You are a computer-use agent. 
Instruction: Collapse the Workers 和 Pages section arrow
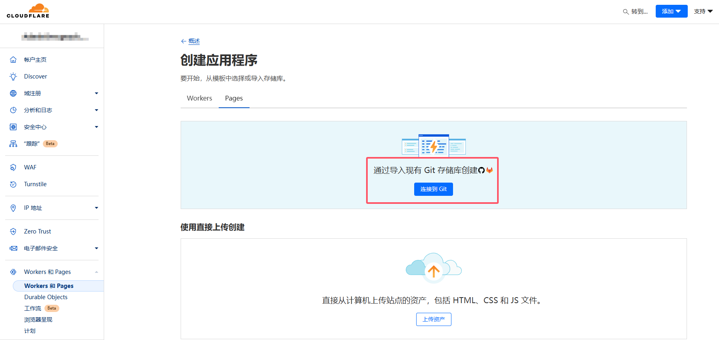point(97,272)
